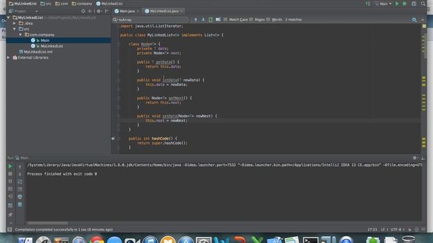Close the Main.java tab
The height and width of the screenshot is (243, 433).
(138, 11)
